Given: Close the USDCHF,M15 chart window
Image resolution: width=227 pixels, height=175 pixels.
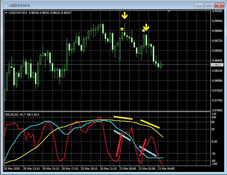Looking at the screenshot, I should click(x=219, y=5).
